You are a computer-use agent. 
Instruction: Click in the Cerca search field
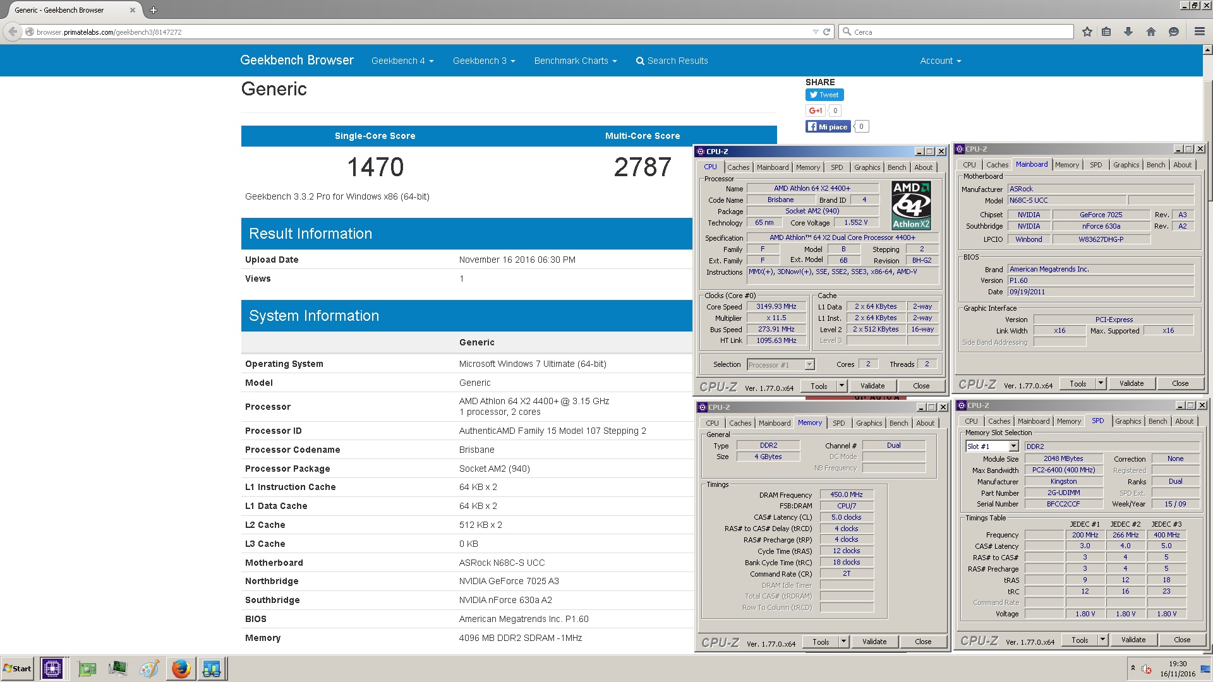point(957,32)
